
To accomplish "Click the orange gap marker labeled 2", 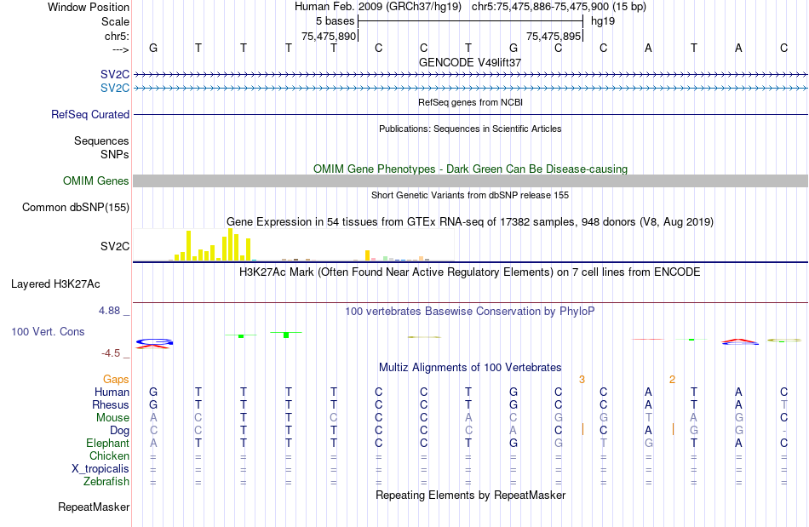I will 672,380.
